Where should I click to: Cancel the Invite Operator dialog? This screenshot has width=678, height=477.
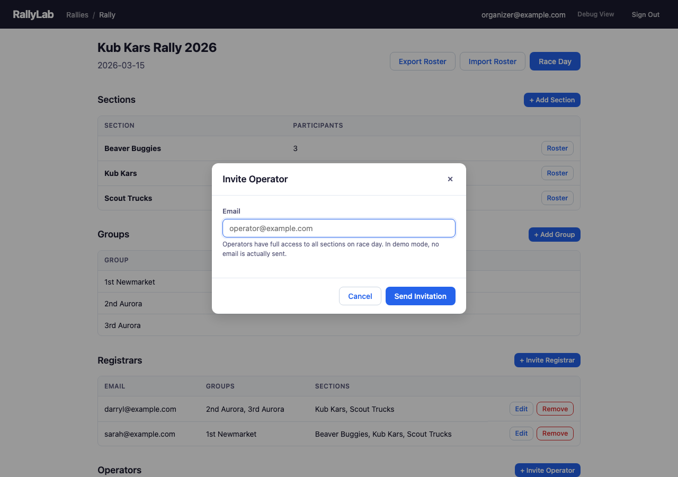(x=360, y=296)
